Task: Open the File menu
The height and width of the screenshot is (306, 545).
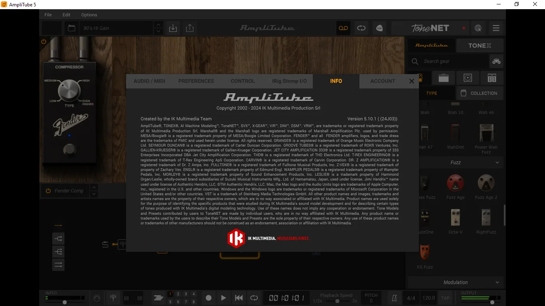Action: (x=48, y=15)
